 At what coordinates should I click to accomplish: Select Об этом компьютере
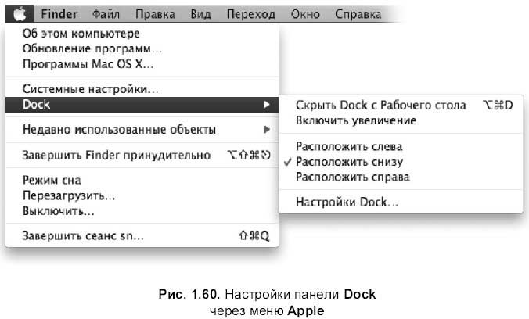pos(81,34)
